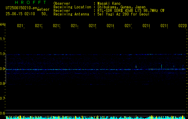The image size is (188, 119).
Task: Click the 'Receiving Location' field label
Action: point(72,7)
